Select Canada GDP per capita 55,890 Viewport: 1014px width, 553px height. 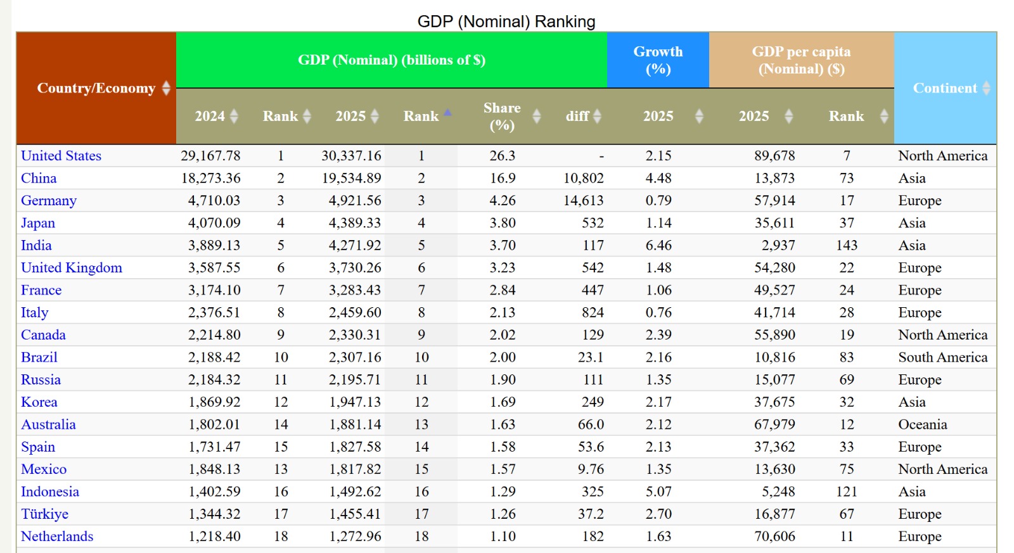(774, 335)
